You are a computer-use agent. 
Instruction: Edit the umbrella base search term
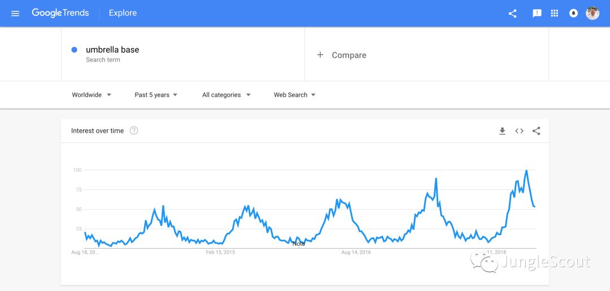click(112, 50)
